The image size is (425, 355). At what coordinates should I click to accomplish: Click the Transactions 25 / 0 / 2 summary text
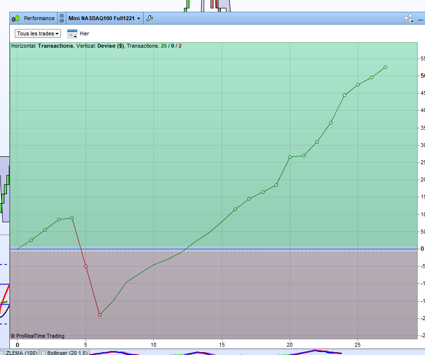(154, 46)
